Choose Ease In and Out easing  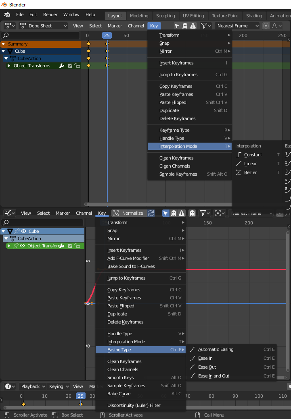tap(214, 376)
